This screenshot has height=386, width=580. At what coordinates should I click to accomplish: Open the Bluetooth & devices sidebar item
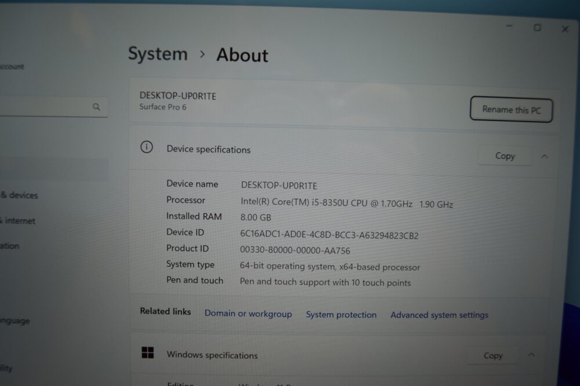tap(19, 195)
